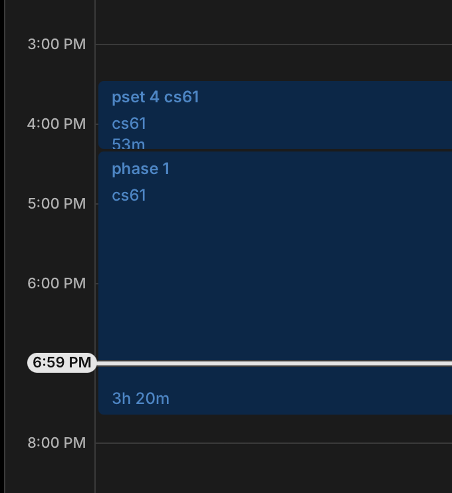Click the bottom edge of phase 1 event
This screenshot has height=493, width=452.
click(274, 413)
